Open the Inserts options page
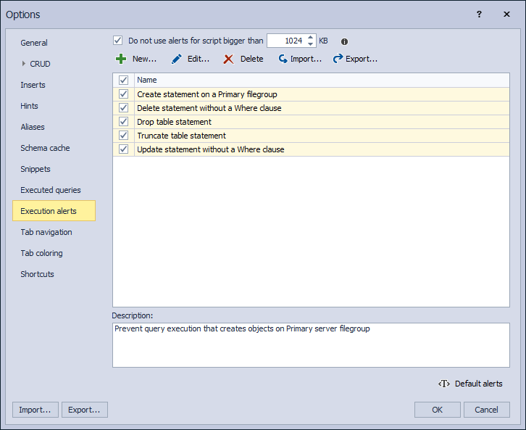This screenshot has height=430, width=526. point(33,85)
